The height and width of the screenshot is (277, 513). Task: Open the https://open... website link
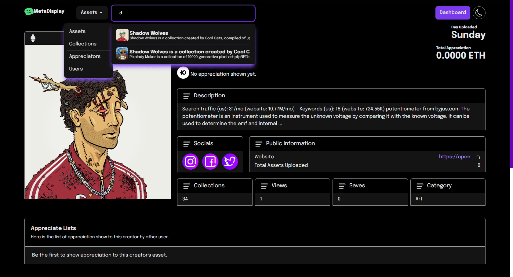pyautogui.click(x=456, y=157)
